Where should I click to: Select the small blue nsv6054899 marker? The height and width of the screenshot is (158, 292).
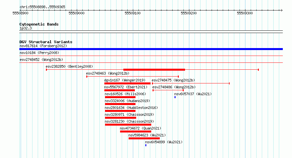point(146,145)
